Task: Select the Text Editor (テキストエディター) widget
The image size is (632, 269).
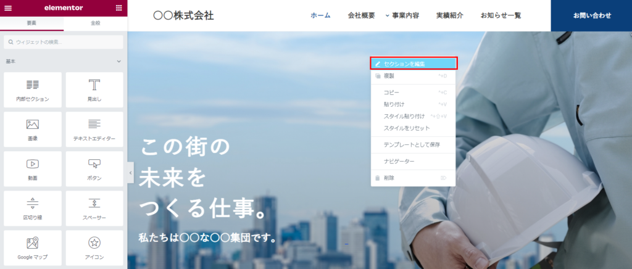Action: [94, 130]
